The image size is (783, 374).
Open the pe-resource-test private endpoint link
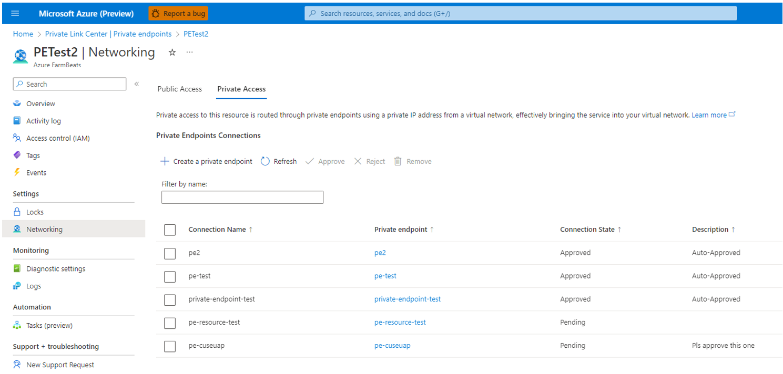(x=400, y=322)
